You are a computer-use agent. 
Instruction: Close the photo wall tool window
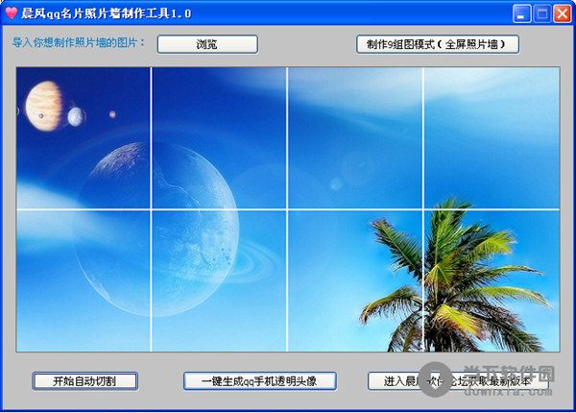pyautogui.click(x=562, y=14)
